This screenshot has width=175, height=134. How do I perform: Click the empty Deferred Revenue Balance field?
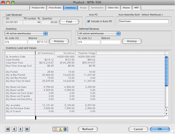pyautogui.click(x=111, y=42)
